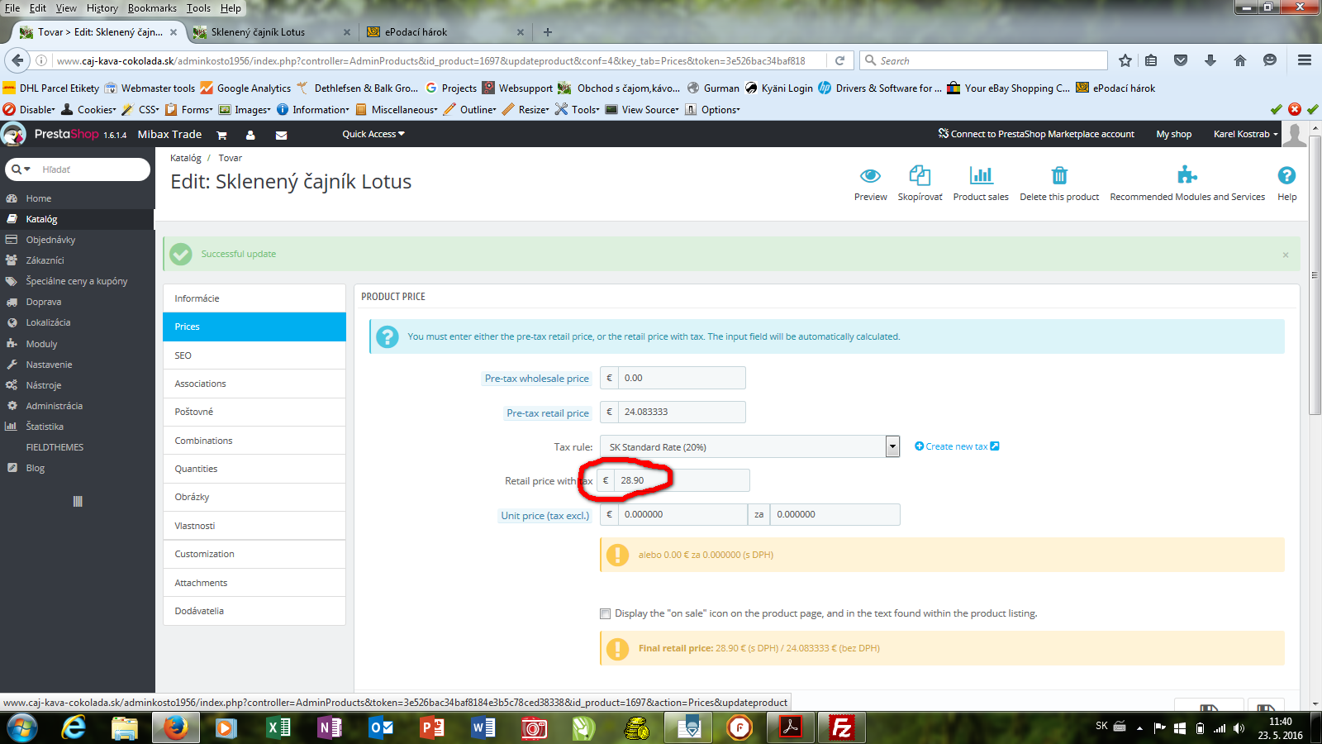1322x744 pixels.
Task: Open the Karel Kostrab user menu
Action: pos(1245,134)
